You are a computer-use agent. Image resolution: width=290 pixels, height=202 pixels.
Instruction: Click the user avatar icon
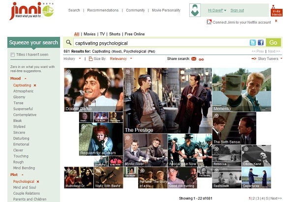[x=195, y=10]
